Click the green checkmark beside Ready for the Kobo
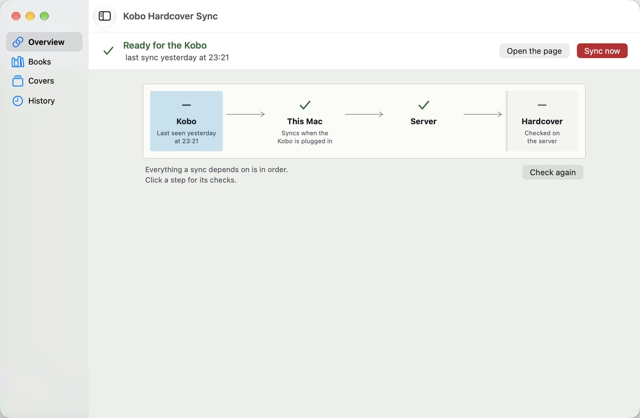 (108, 51)
